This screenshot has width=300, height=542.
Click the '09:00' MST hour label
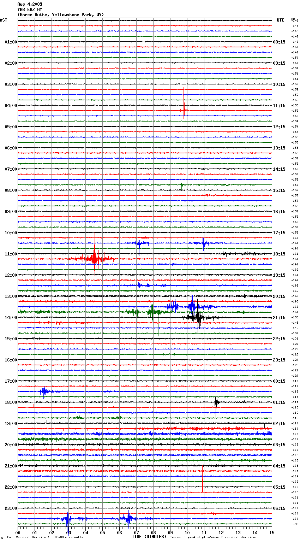[x=11, y=212]
